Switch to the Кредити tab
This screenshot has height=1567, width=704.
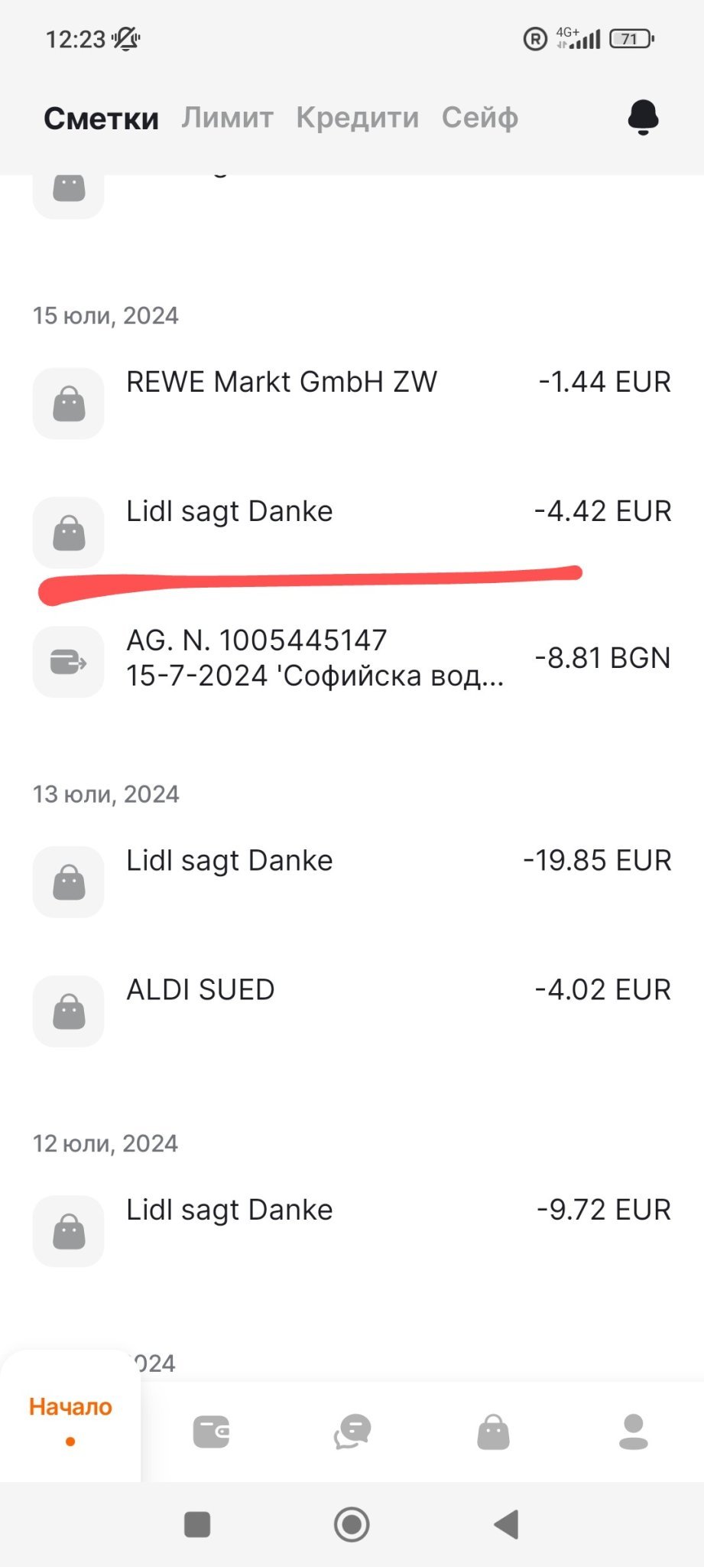[357, 118]
